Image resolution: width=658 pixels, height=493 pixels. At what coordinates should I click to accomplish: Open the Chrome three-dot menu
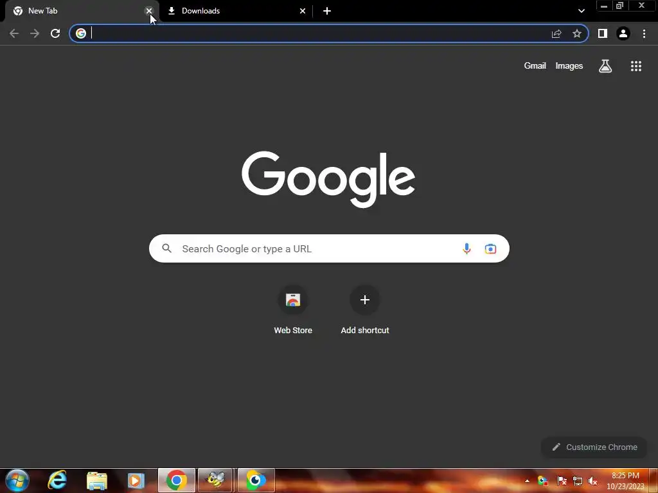coord(644,33)
